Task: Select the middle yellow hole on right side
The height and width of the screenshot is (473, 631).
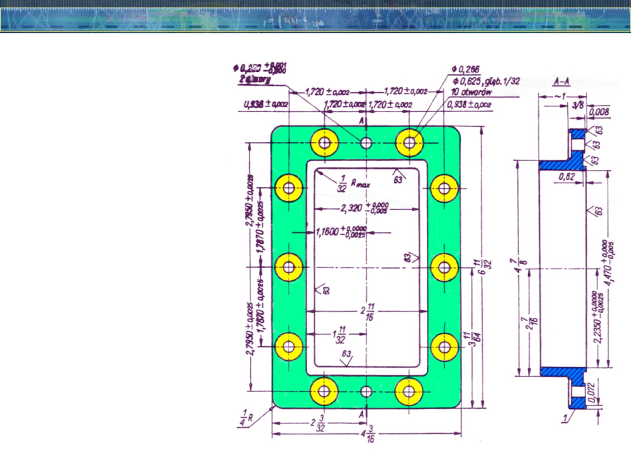Action: (444, 267)
